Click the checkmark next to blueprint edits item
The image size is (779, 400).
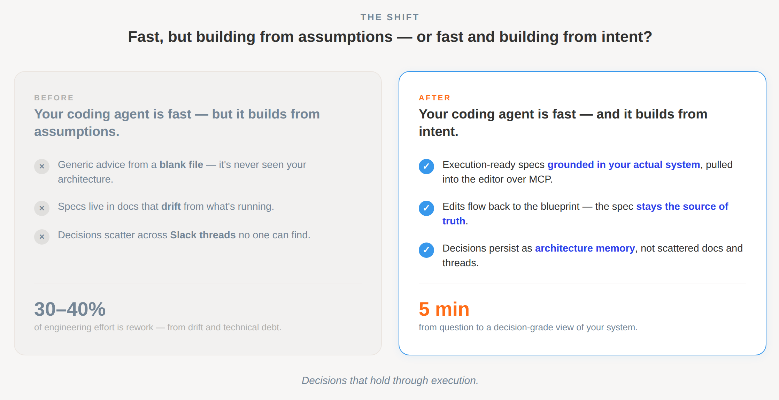[426, 208]
